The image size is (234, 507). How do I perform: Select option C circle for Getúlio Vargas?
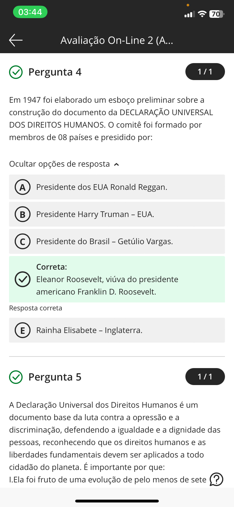[x=23, y=242]
